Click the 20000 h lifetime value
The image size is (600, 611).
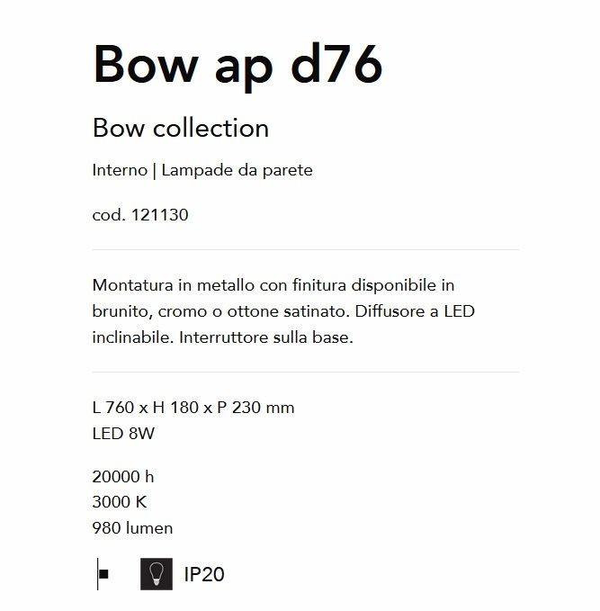(123, 477)
